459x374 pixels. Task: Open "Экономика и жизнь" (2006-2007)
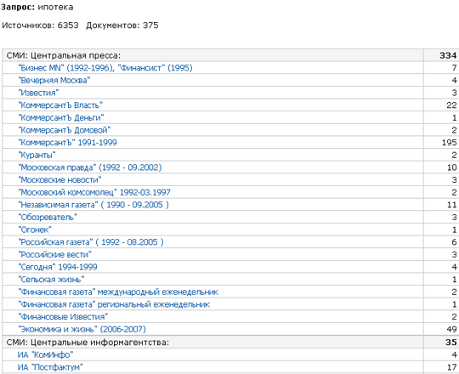tap(82, 329)
